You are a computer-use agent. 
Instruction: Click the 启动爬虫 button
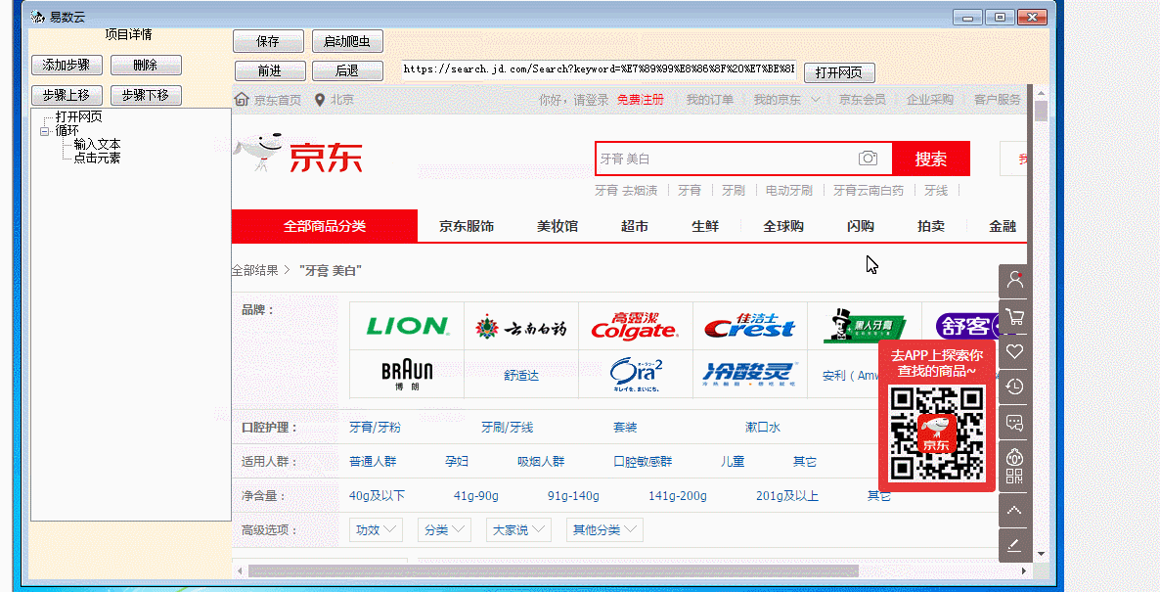pos(347,41)
